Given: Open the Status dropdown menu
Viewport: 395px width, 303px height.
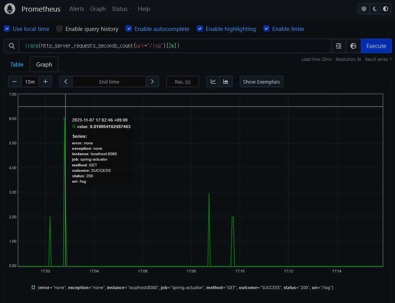Looking at the screenshot, I should pos(122,9).
